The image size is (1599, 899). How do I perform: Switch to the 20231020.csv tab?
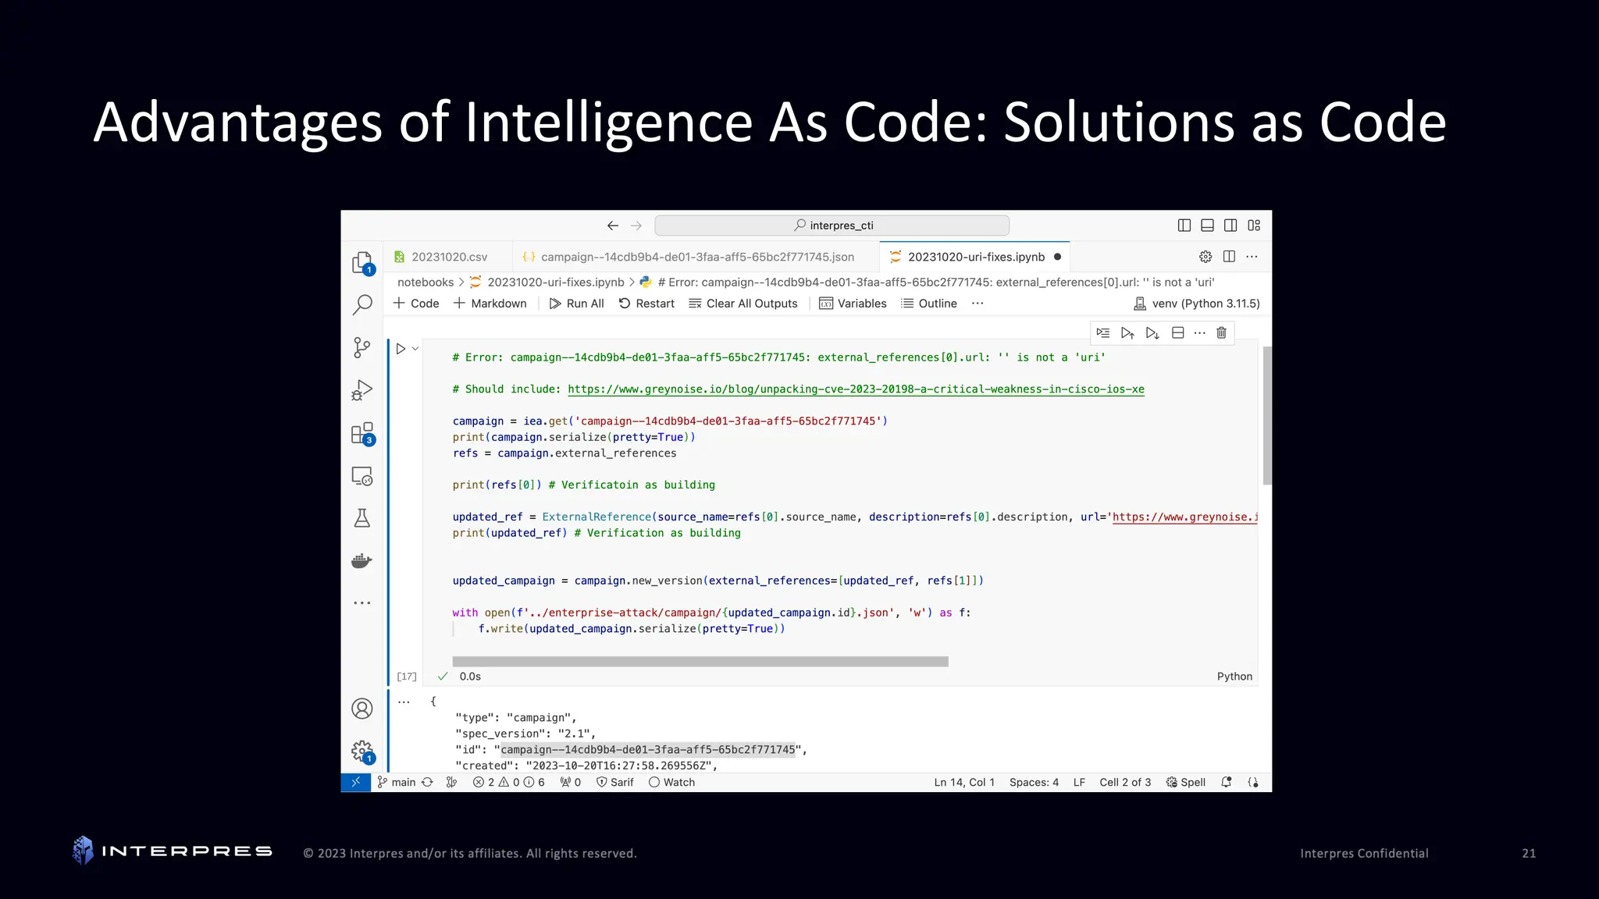(448, 257)
